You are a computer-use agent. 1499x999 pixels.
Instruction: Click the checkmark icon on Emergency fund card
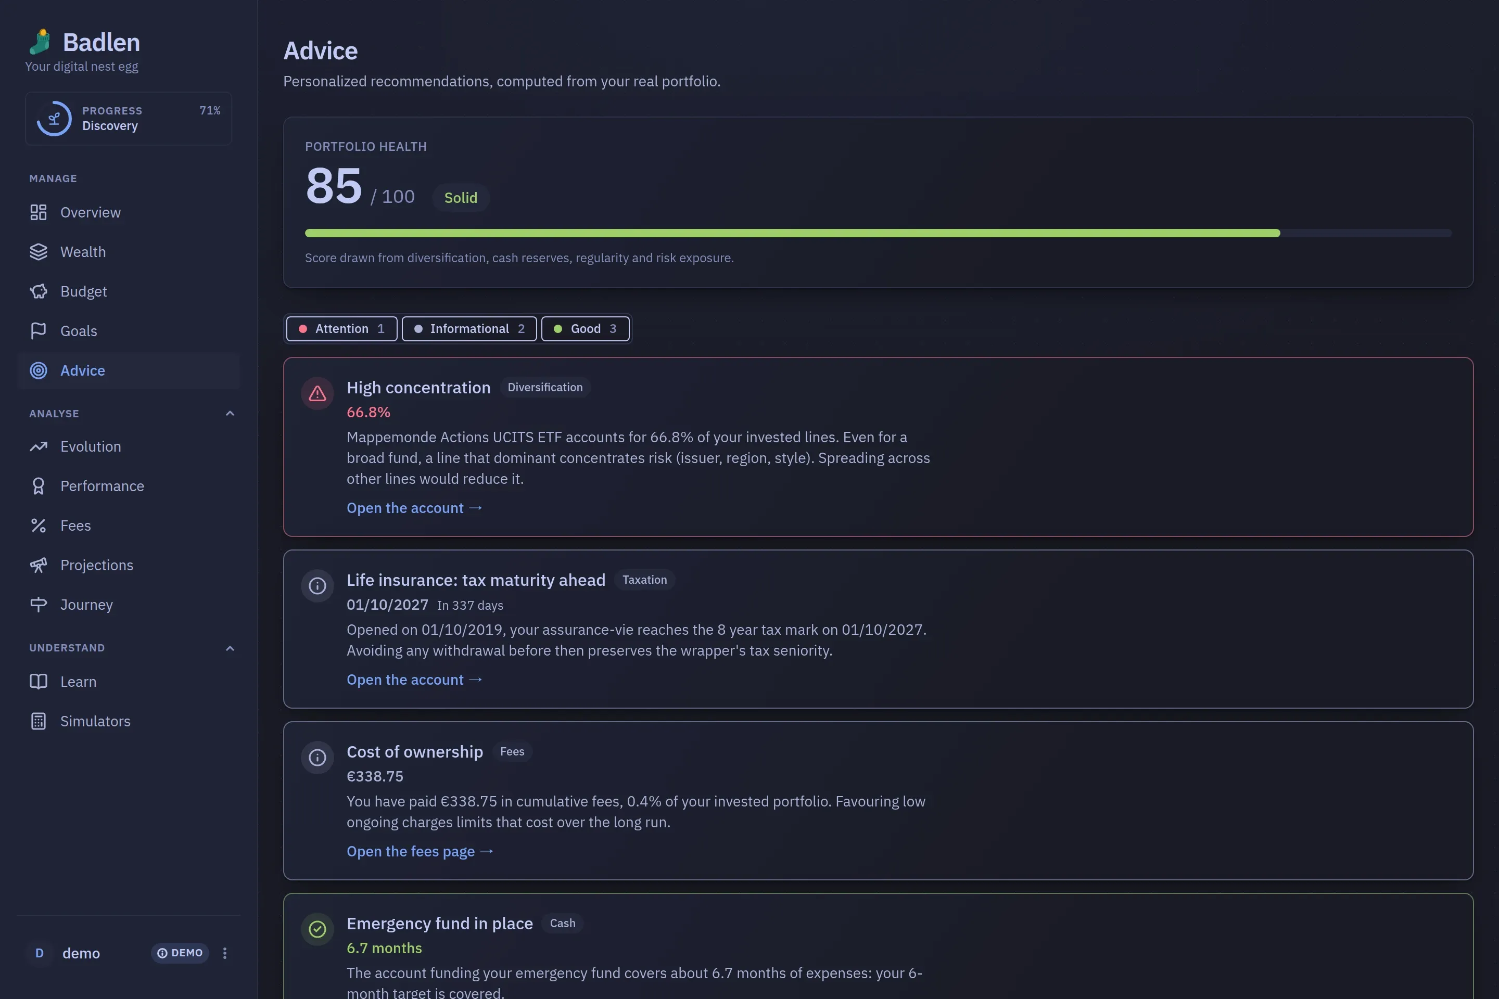click(x=317, y=930)
